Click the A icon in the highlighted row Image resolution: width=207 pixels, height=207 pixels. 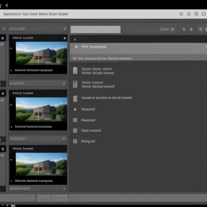(76, 47)
